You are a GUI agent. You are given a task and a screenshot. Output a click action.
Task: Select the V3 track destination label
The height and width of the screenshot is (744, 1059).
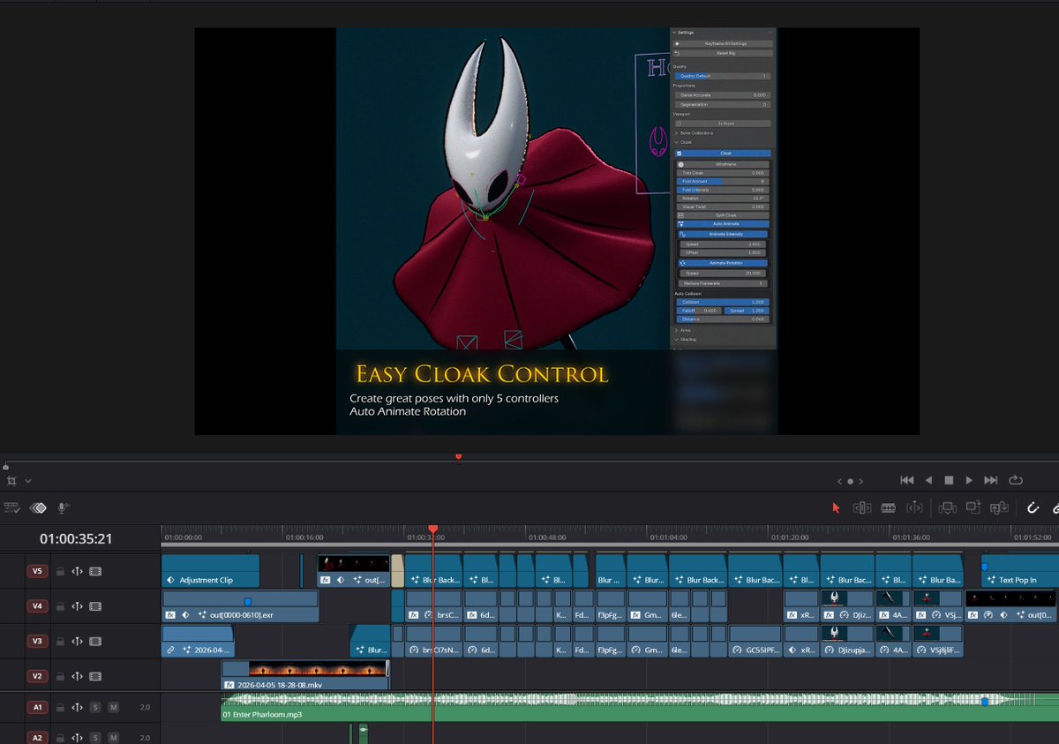[37, 642]
